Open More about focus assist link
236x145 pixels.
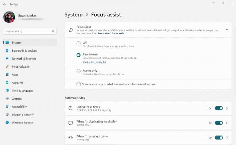[111, 33]
